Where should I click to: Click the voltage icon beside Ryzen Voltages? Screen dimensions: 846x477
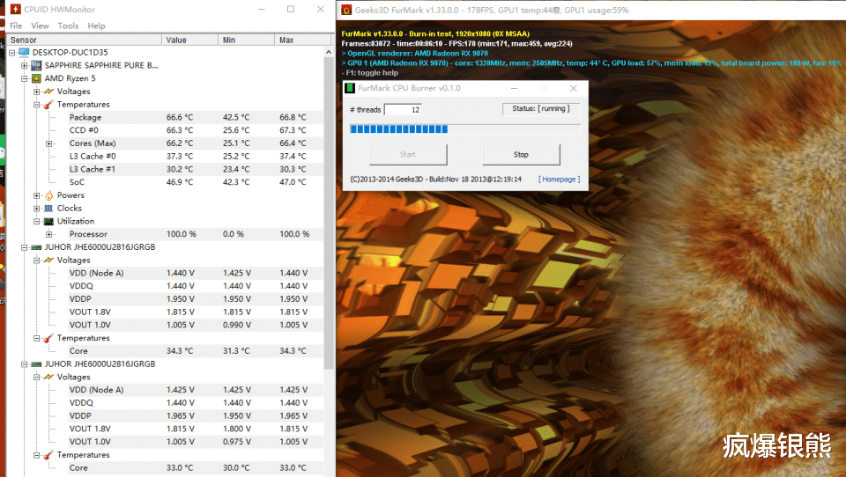(48, 92)
